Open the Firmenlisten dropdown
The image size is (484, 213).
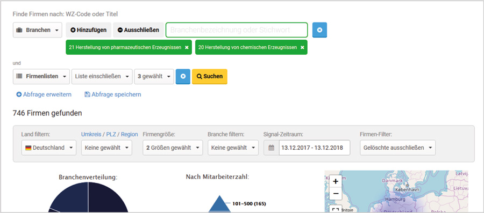coord(41,76)
